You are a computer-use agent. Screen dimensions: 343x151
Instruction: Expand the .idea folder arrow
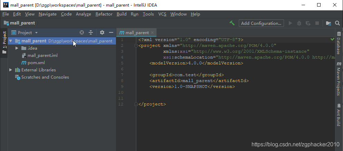(17, 48)
